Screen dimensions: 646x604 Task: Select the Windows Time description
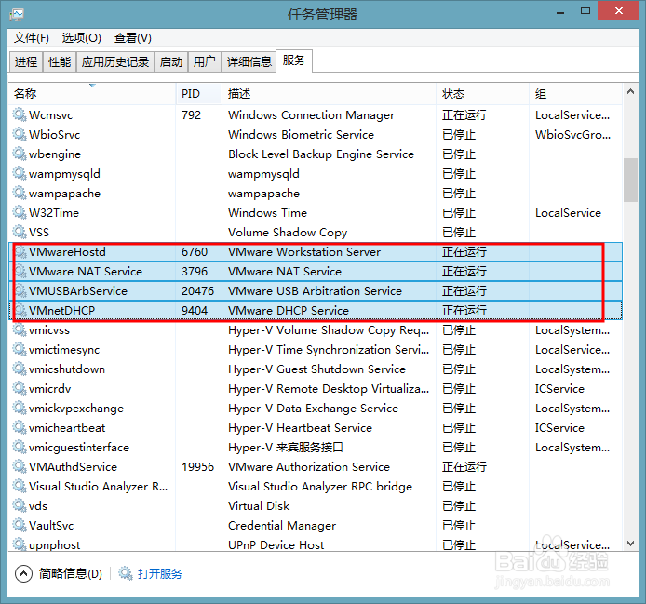click(x=267, y=212)
